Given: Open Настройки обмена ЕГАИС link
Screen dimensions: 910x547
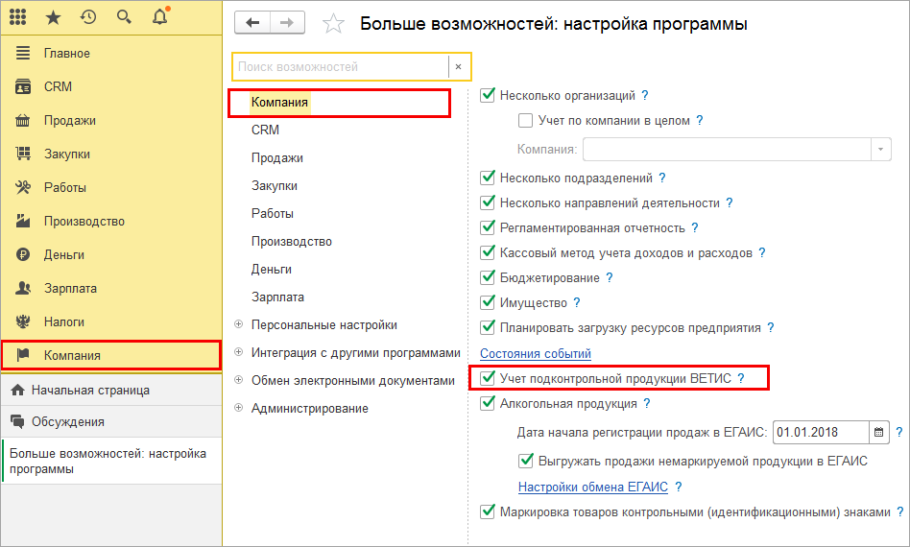Looking at the screenshot, I should [x=592, y=487].
